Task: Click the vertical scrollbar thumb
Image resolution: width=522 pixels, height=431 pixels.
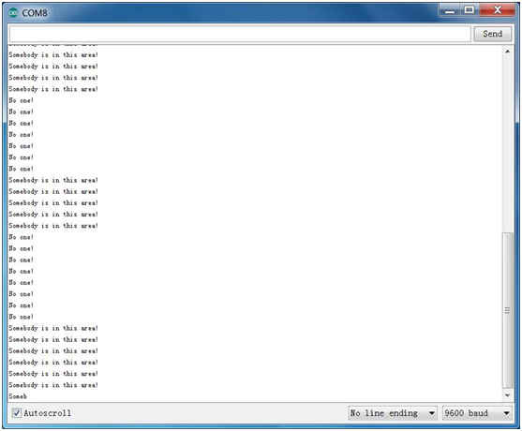Action: coord(507,310)
